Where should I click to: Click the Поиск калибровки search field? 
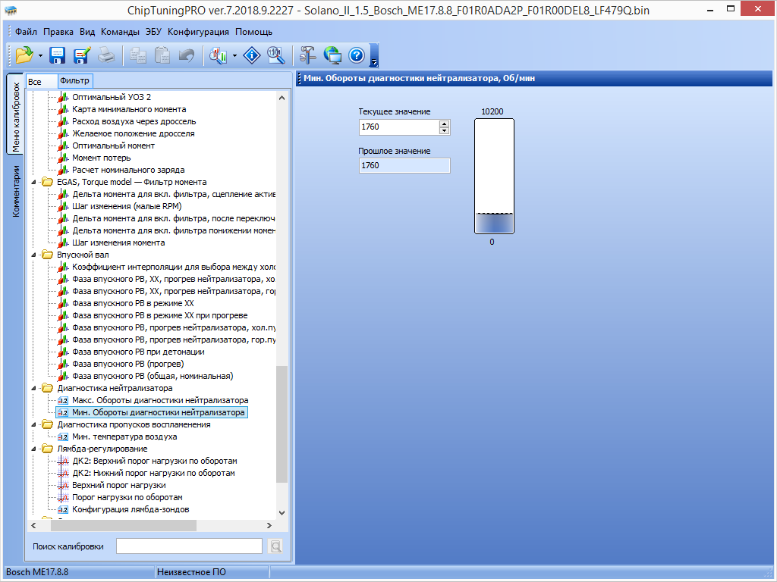(188, 546)
